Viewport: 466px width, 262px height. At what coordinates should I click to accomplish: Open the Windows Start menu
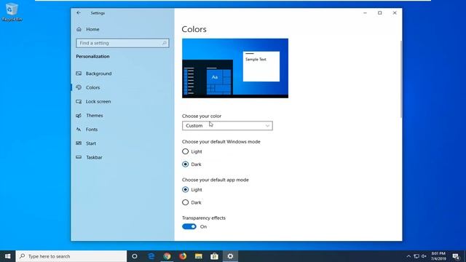click(x=8, y=256)
